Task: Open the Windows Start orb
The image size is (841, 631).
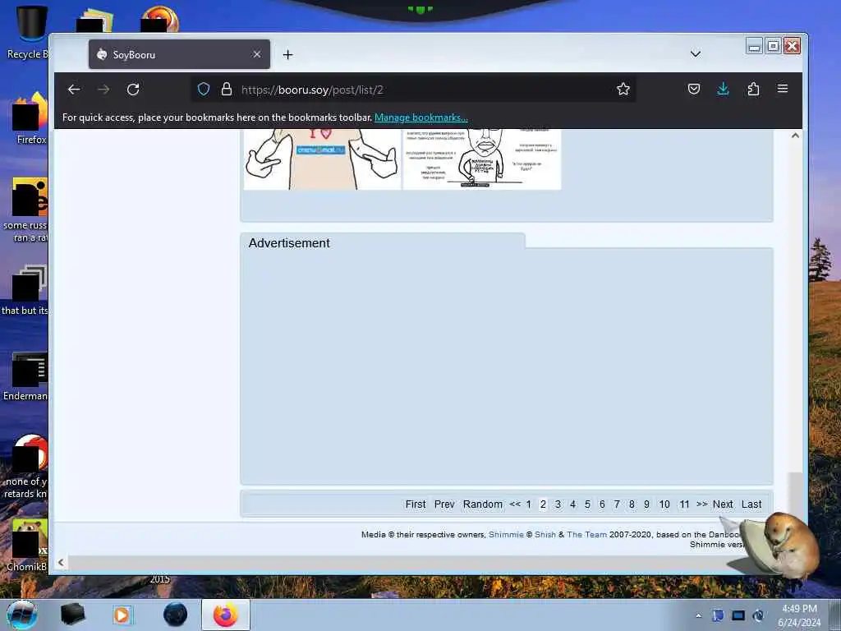Action: coord(22,615)
